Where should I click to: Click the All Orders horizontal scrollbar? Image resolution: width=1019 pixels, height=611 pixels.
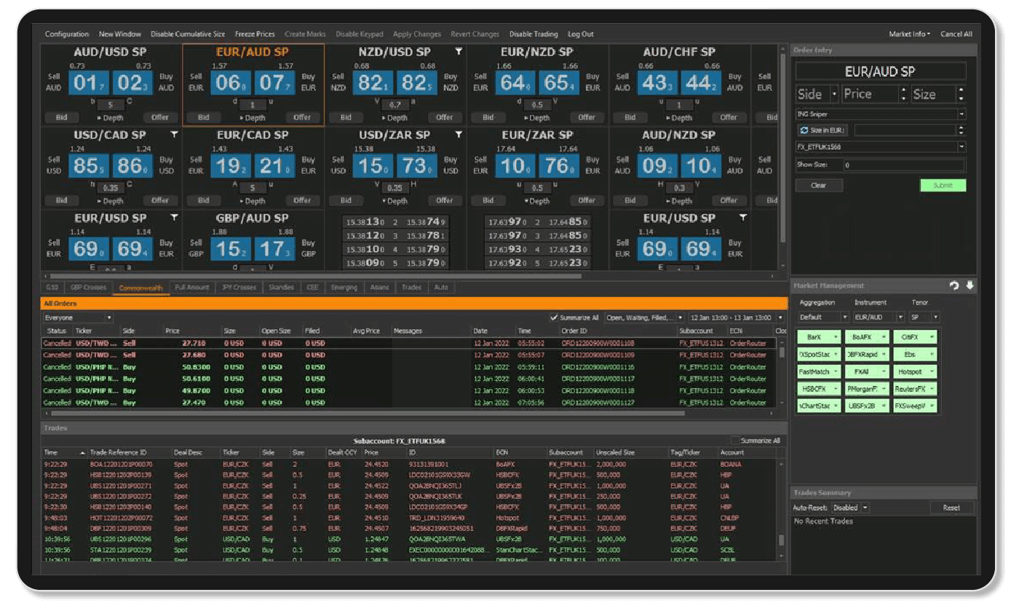tap(368, 413)
